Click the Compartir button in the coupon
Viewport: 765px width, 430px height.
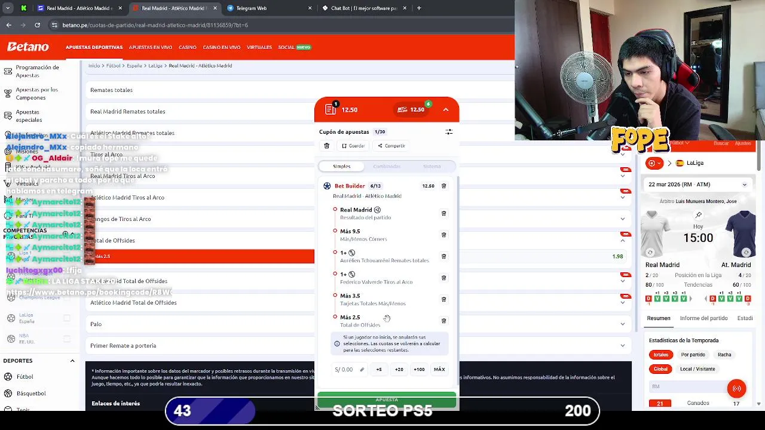391,146
